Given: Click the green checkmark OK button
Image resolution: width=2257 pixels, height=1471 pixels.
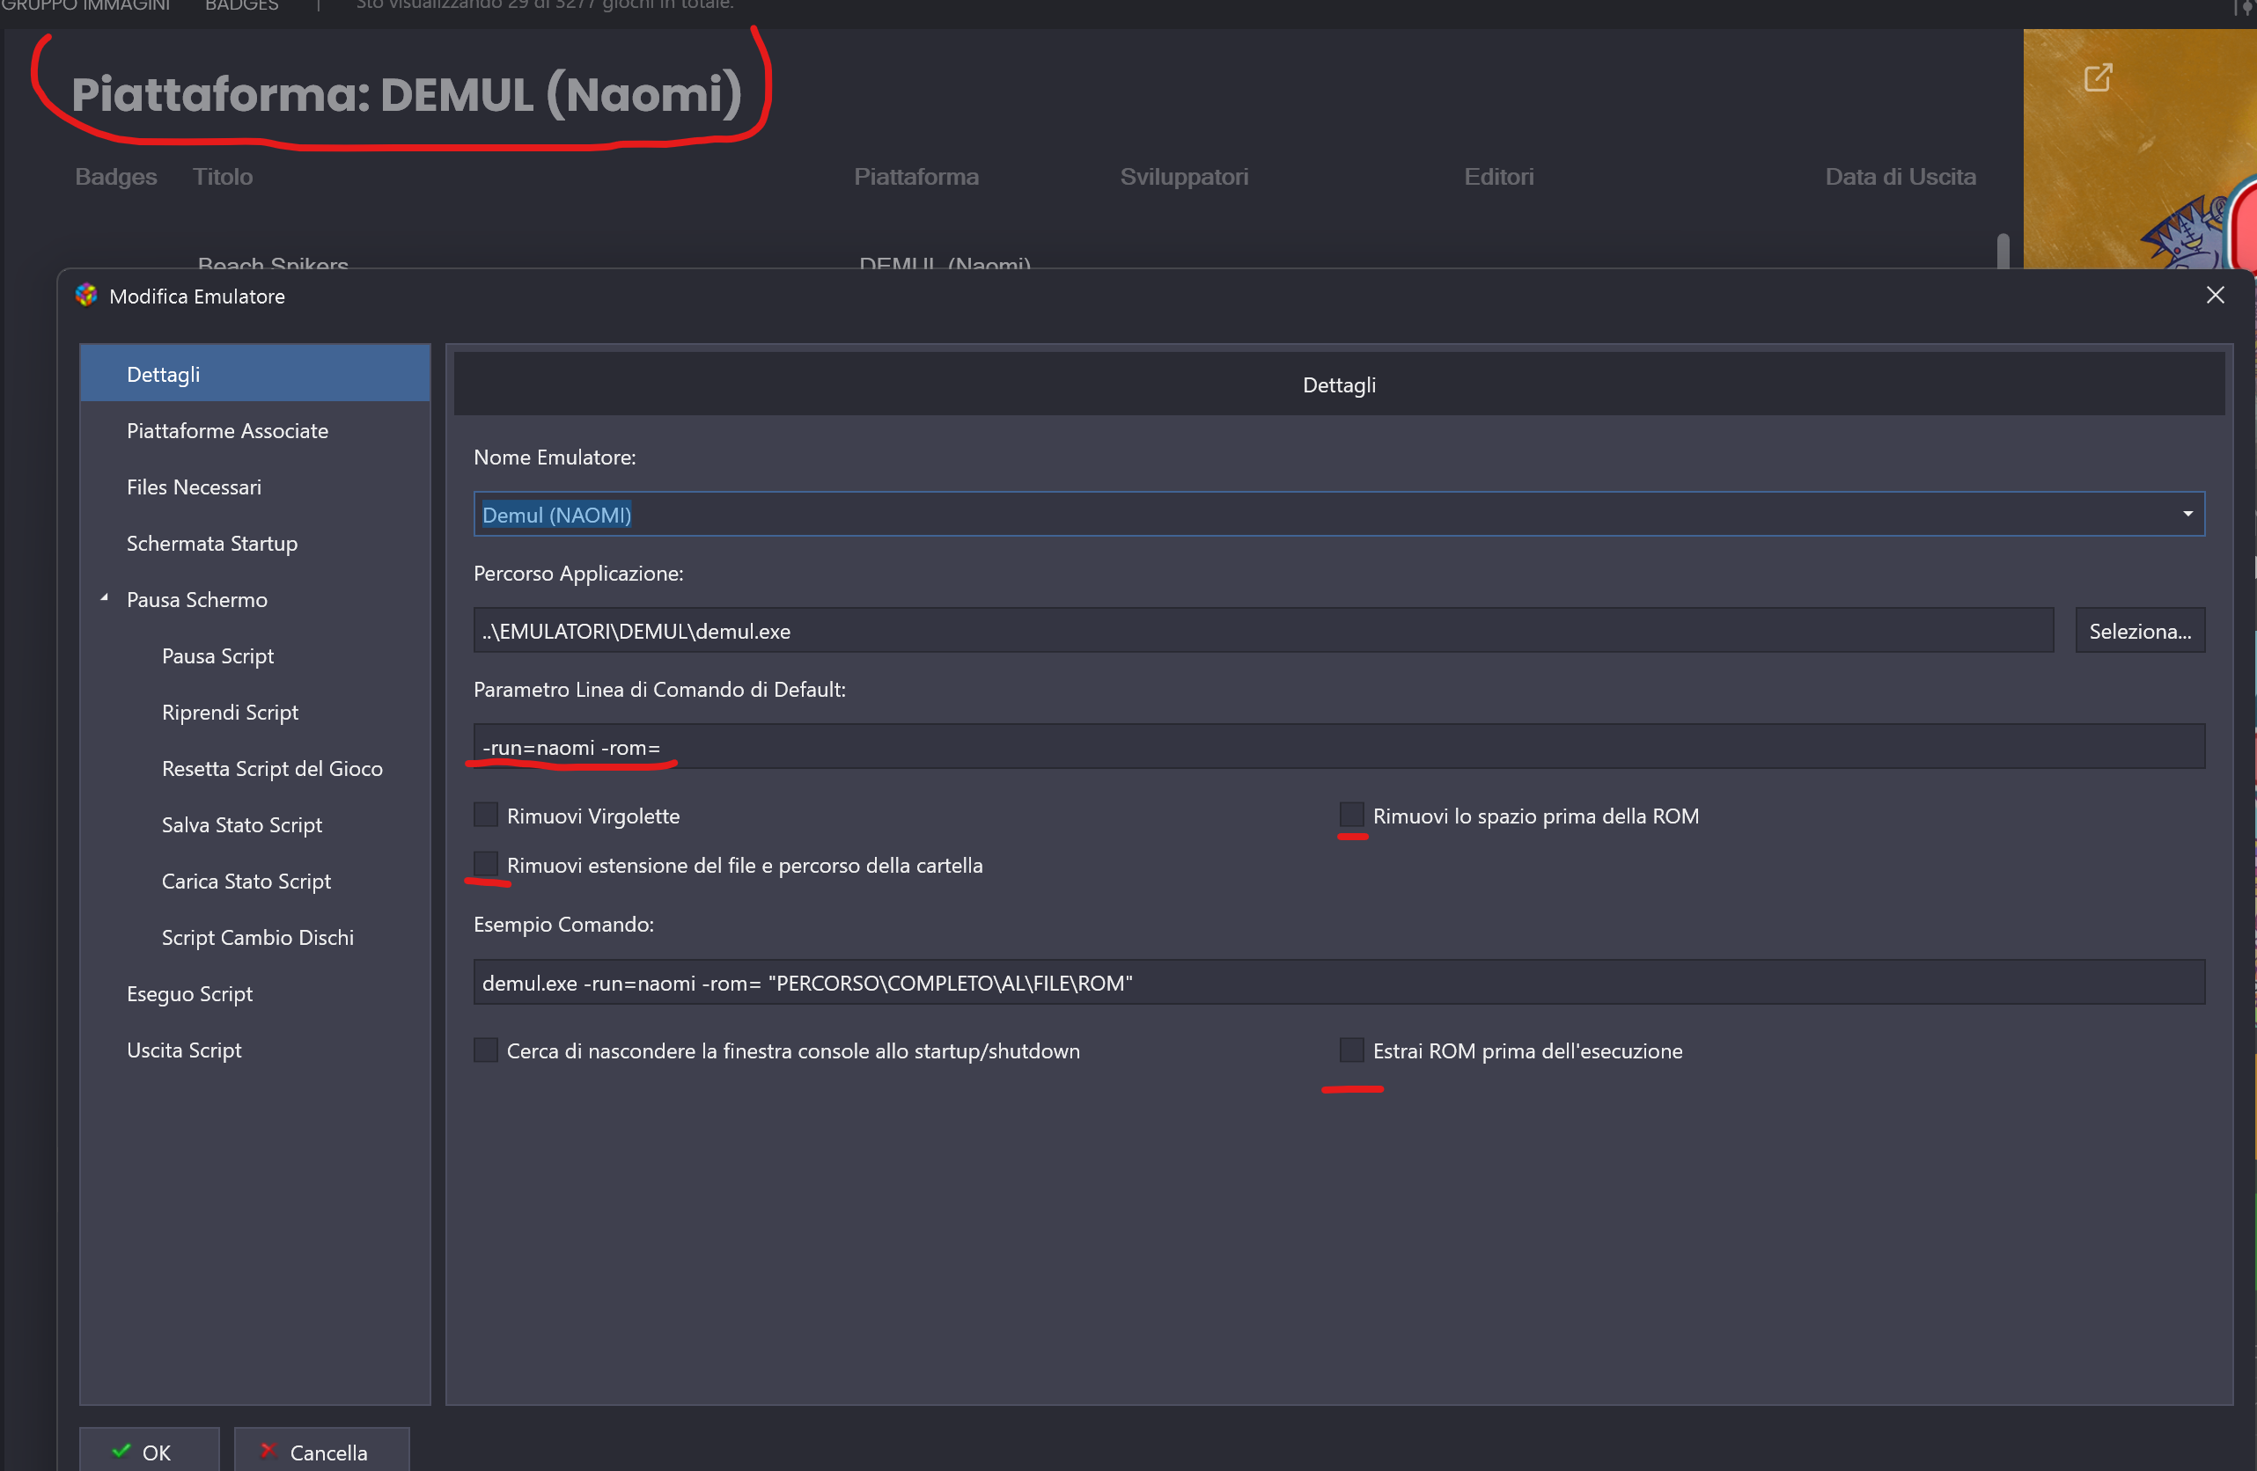Looking at the screenshot, I should (x=149, y=1450).
